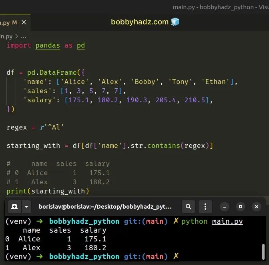Click terminal search magnifier icon

(189, 207)
